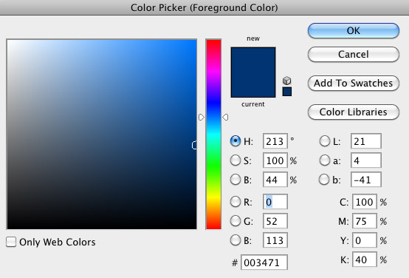Select the L lightness radio button
Image resolution: width=409 pixels, height=278 pixels.
[x=325, y=141]
